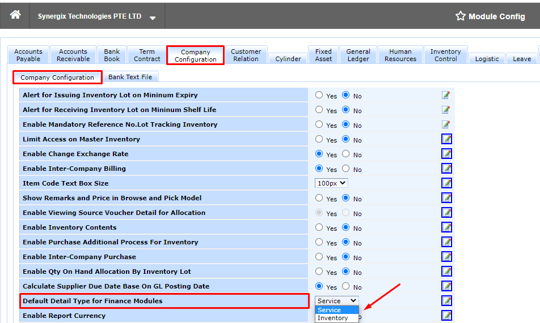The width and height of the screenshot is (540, 323).
Task: Switch to the Bank Text File sub-tab
Action: [130, 77]
